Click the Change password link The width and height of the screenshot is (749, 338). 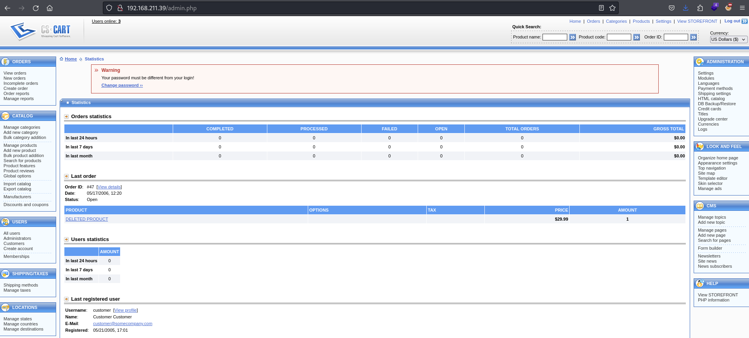pos(122,85)
